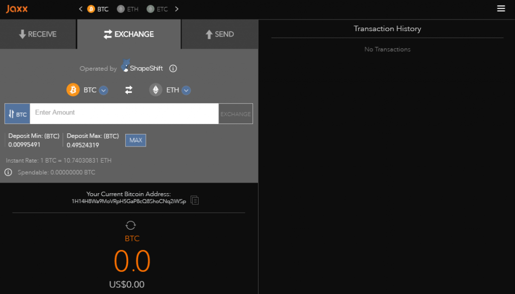Click Spendable 0.00000000 BTC text
The image size is (515, 294).
tap(56, 173)
